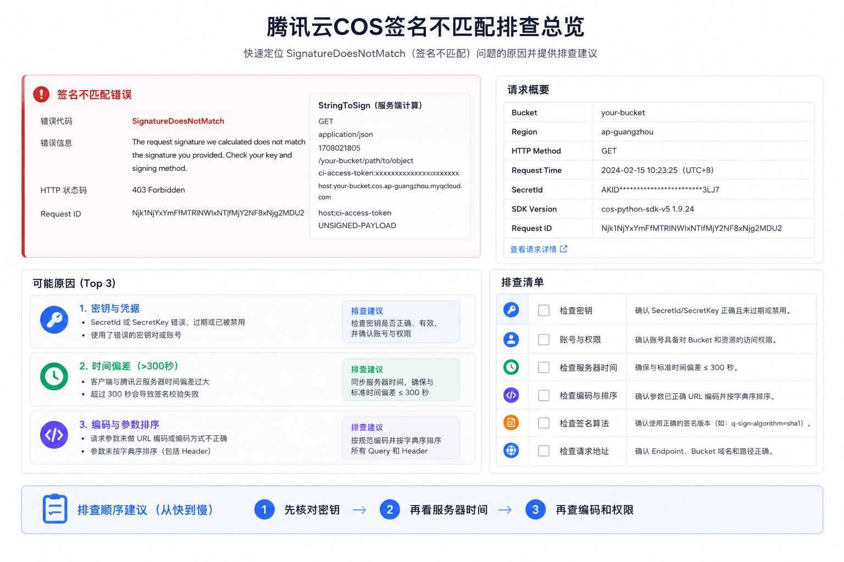Click the person icon in the 账号与权限 row
The image size is (844, 562).
(x=511, y=340)
